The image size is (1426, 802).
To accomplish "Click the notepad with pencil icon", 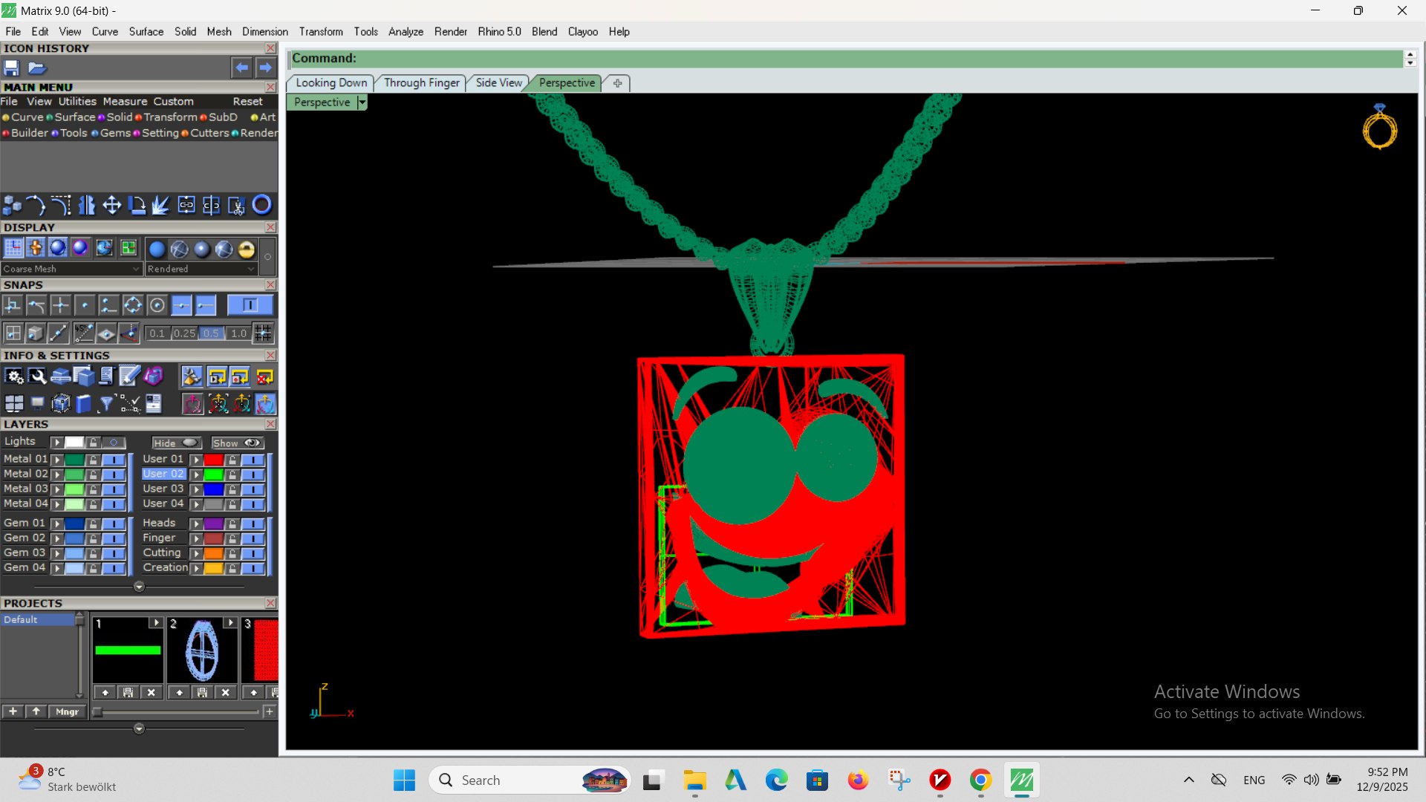I will coord(129,377).
